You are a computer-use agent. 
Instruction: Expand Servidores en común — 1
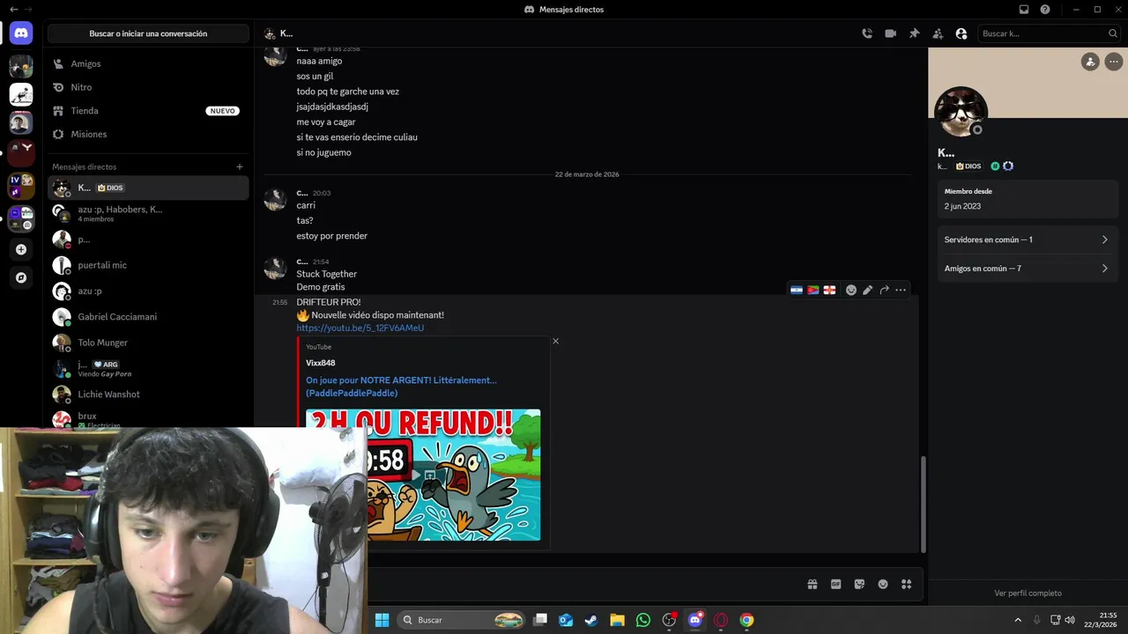click(x=1027, y=240)
